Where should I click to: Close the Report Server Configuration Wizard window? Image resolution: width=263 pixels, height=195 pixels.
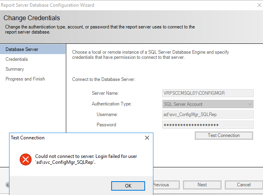point(259,5)
